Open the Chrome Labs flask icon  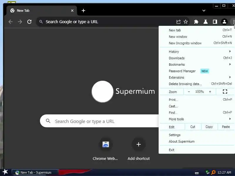click(x=205, y=22)
